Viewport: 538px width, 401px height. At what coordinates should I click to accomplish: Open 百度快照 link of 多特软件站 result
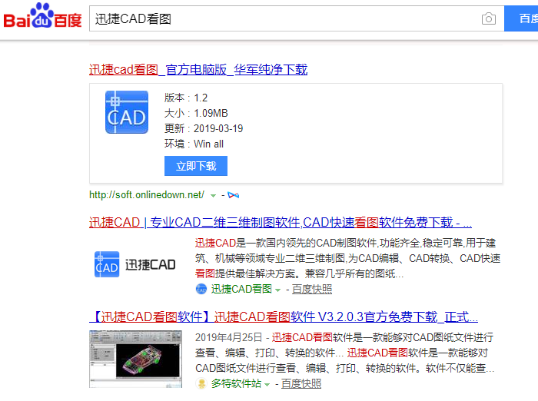click(301, 383)
